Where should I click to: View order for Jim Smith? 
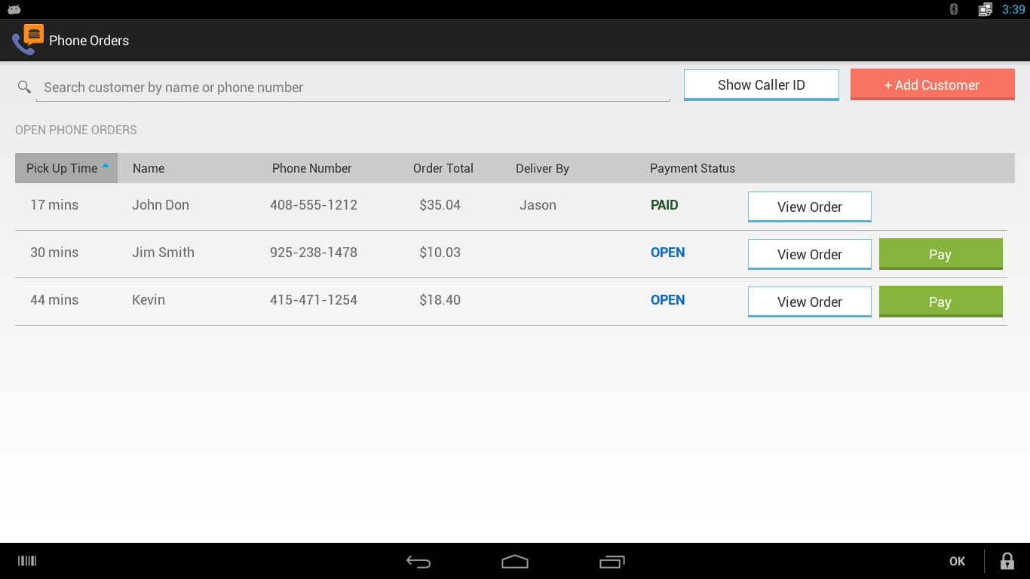click(x=810, y=255)
